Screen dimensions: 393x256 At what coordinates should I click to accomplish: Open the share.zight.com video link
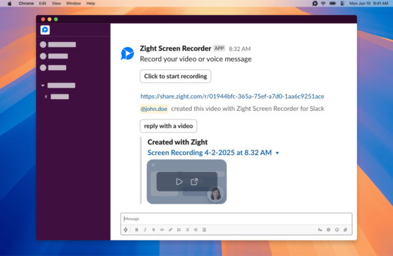tap(232, 96)
